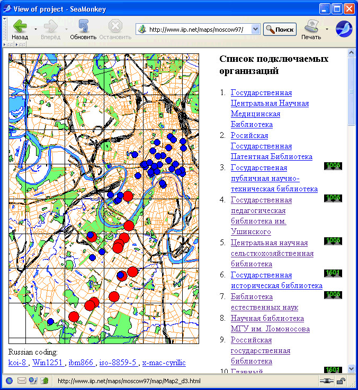Select the koi-8 encoding link
The width and height of the screenshot is (358, 390).
point(17,363)
